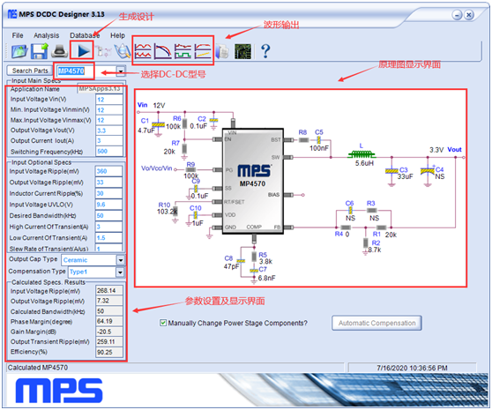
Task: Click Gain Margin value -20.5
Action: (x=109, y=332)
